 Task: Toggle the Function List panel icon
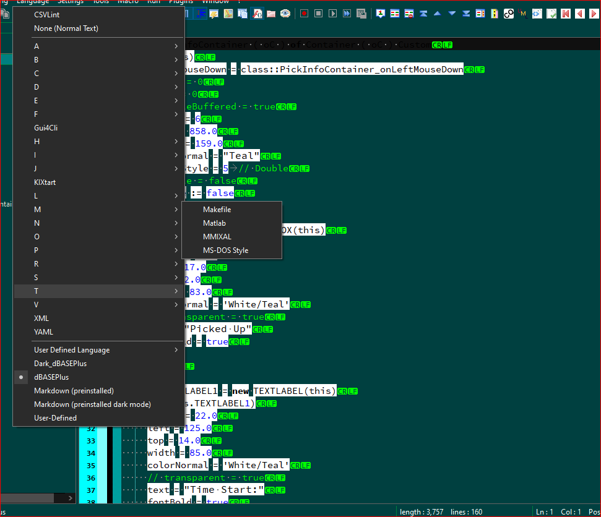(x=257, y=14)
